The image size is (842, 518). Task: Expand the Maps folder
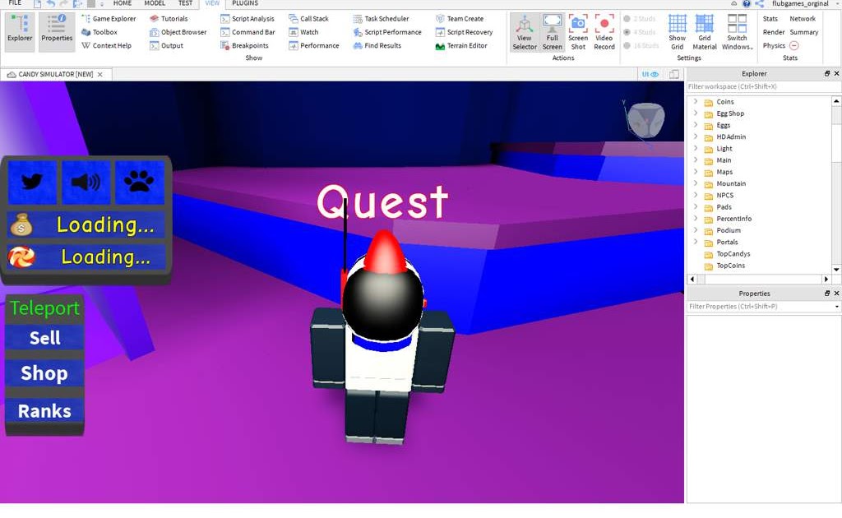click(696, 172)
